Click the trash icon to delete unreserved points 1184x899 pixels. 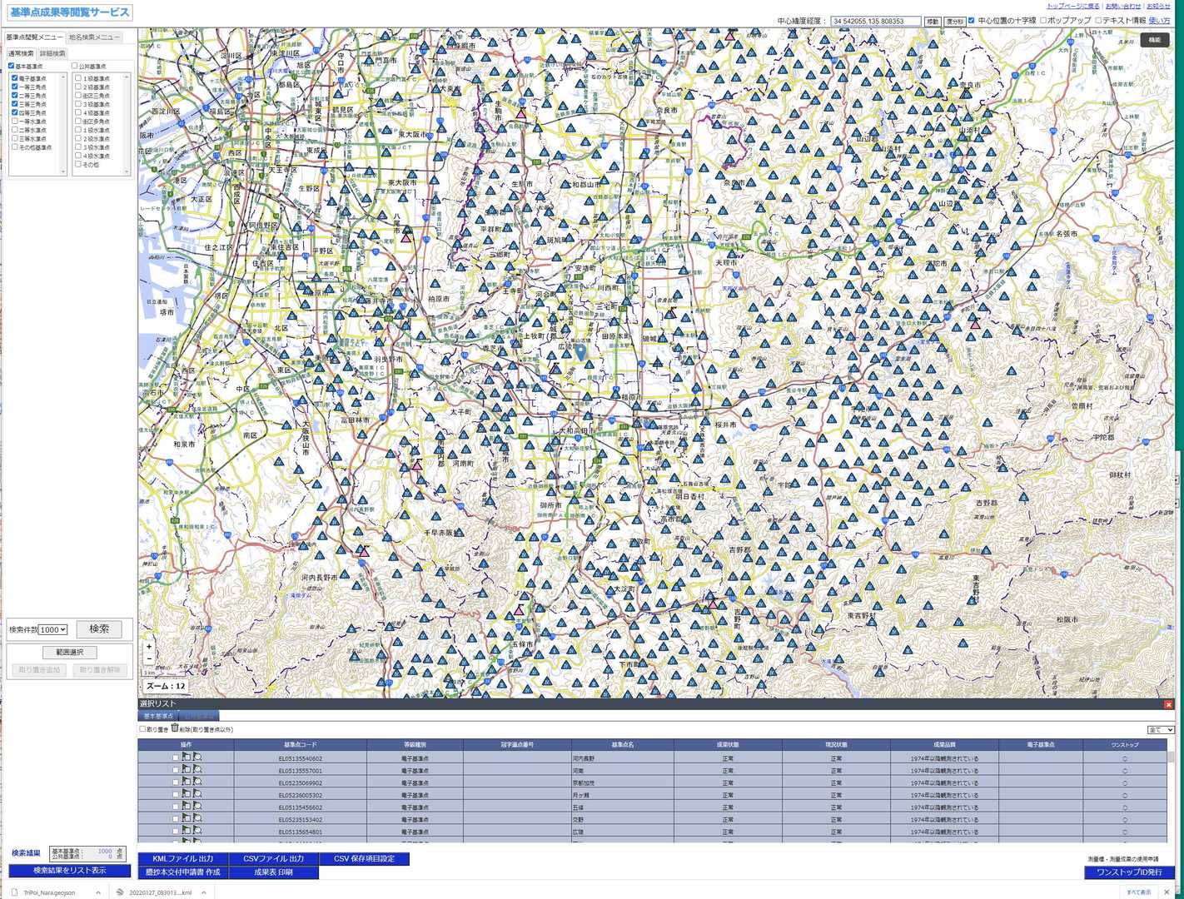click(x=175, y=728)
